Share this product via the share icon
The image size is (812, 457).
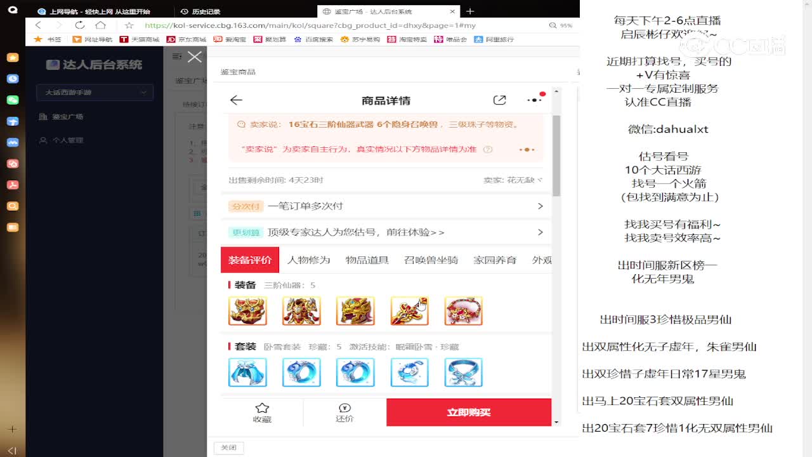(500, 100)
